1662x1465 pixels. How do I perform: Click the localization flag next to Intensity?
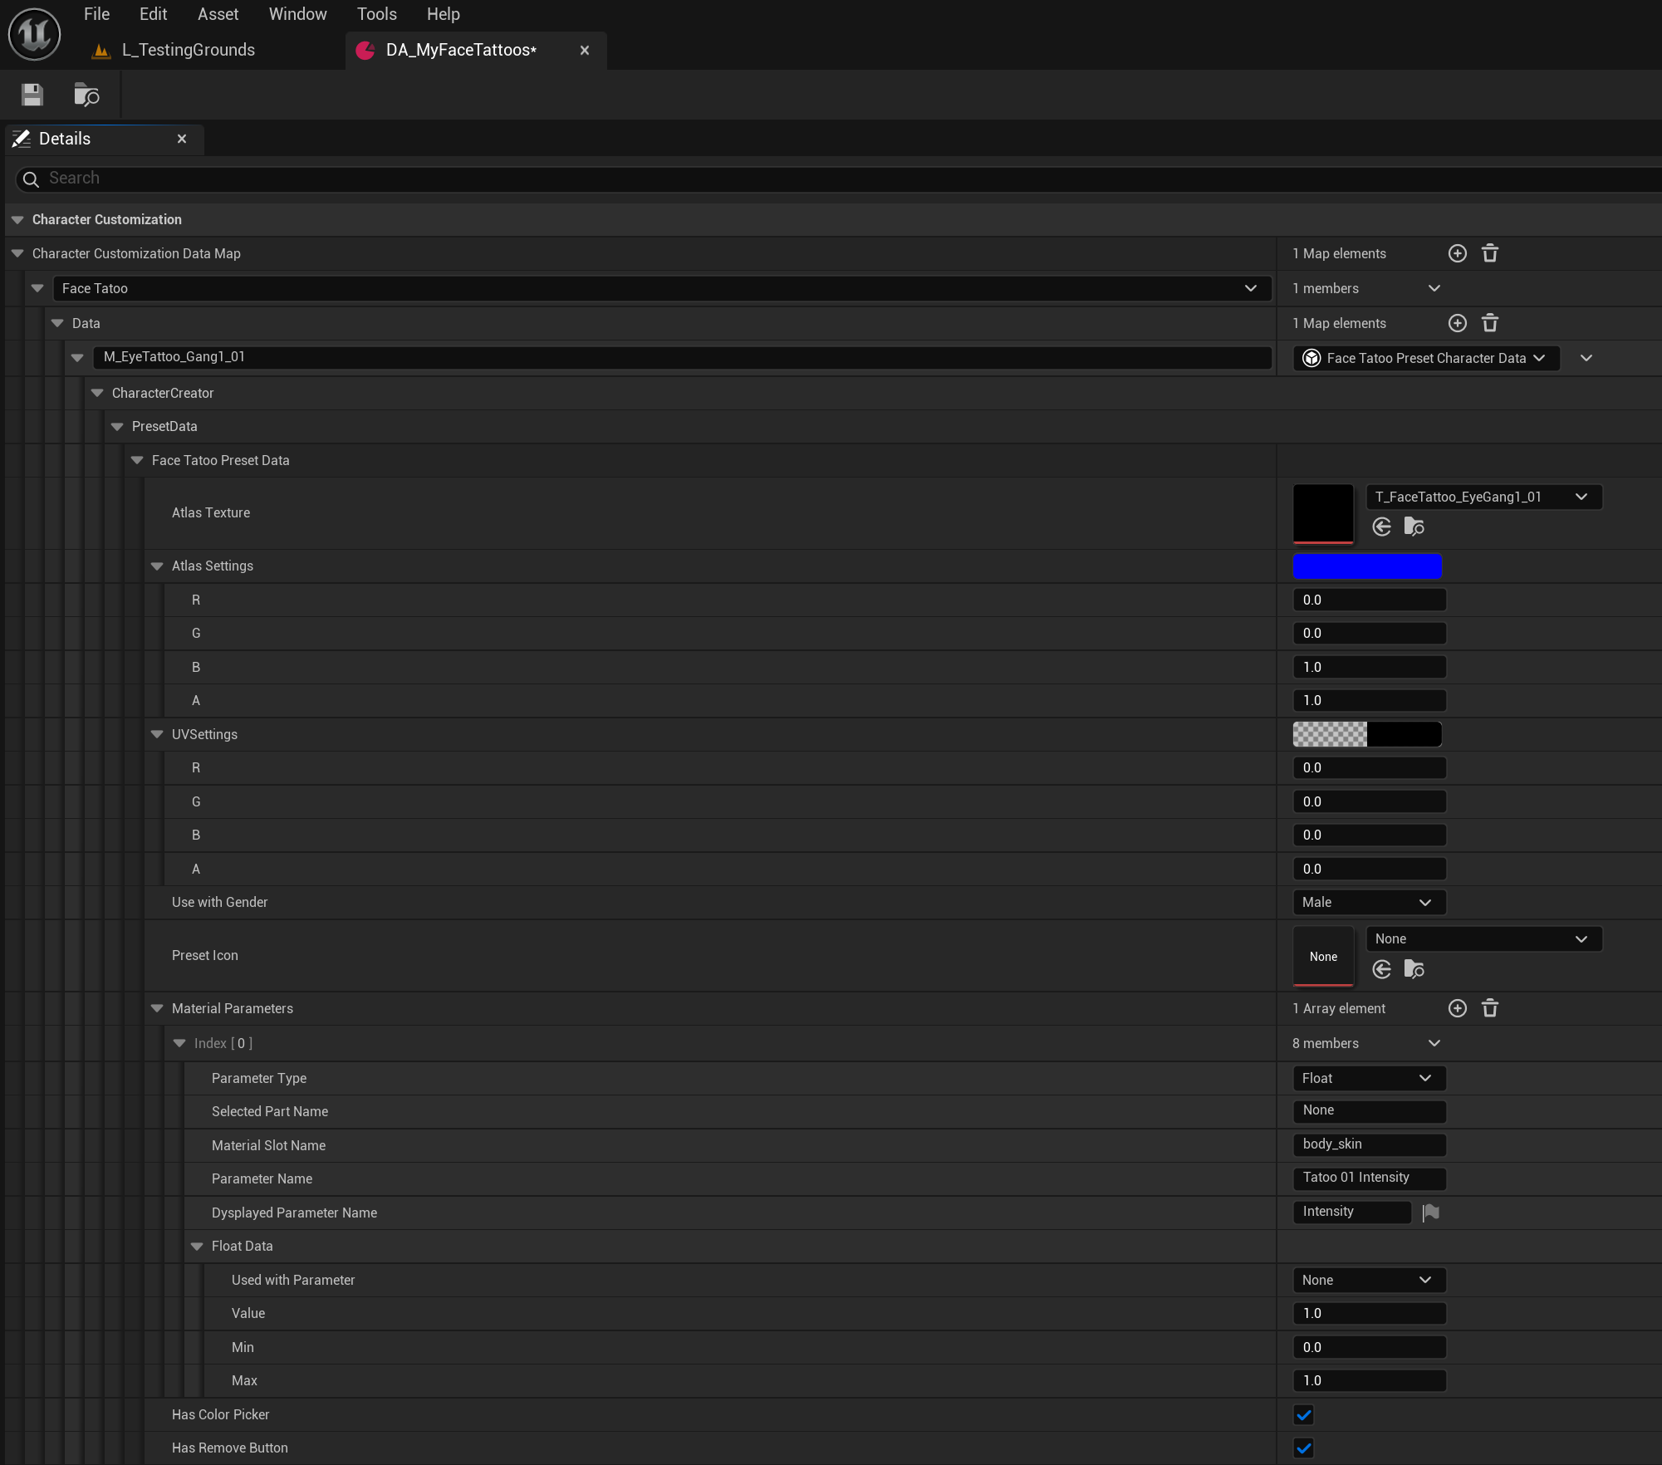(1430, 1213)
